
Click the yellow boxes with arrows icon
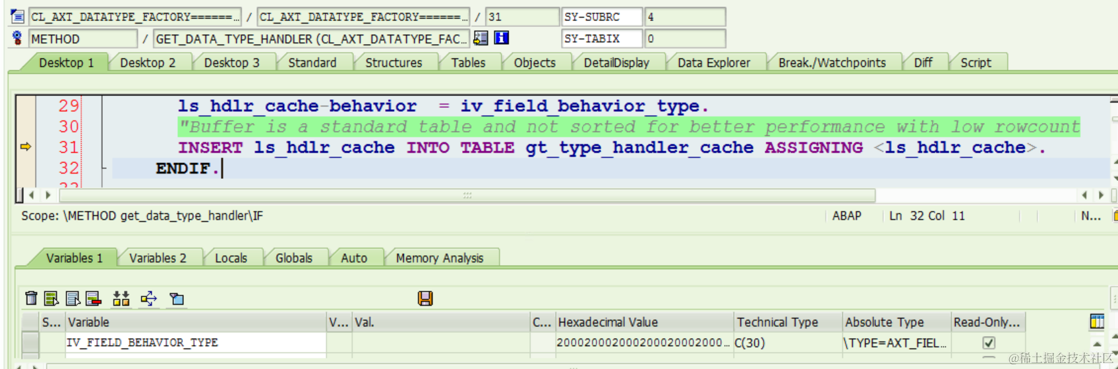(121, 298)
